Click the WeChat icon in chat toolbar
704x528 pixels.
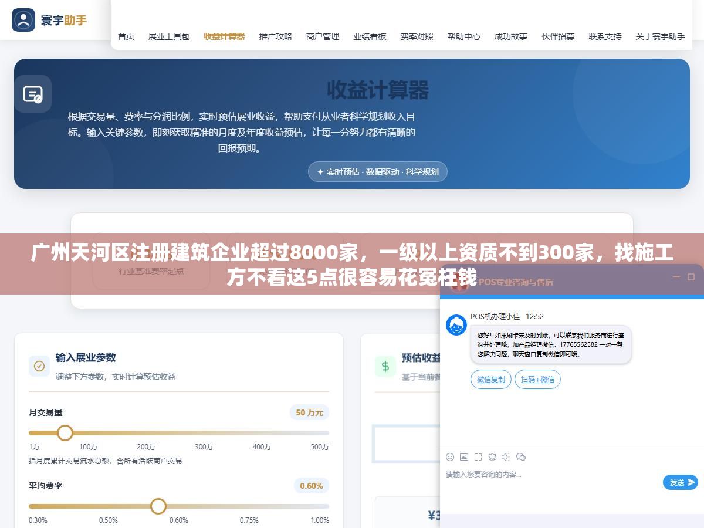tap(521, 456)
